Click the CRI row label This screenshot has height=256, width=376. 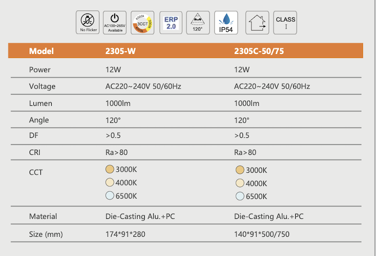click(34, 152)
